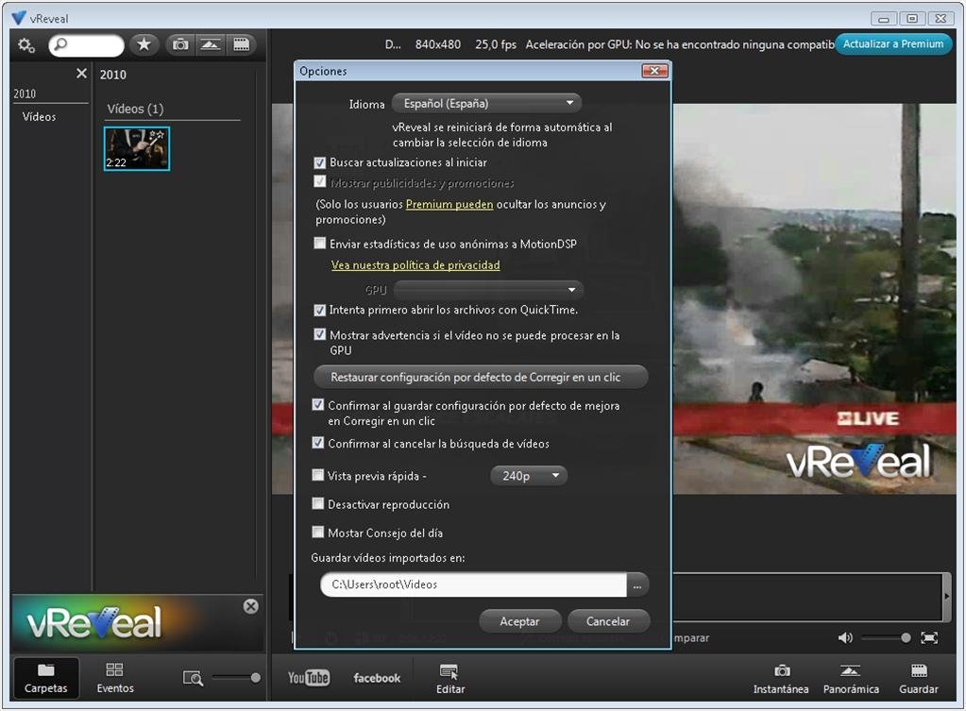This screenshot has height=711, width=966.
Task: Click the Panorámica icon
Action: (851, 679)
